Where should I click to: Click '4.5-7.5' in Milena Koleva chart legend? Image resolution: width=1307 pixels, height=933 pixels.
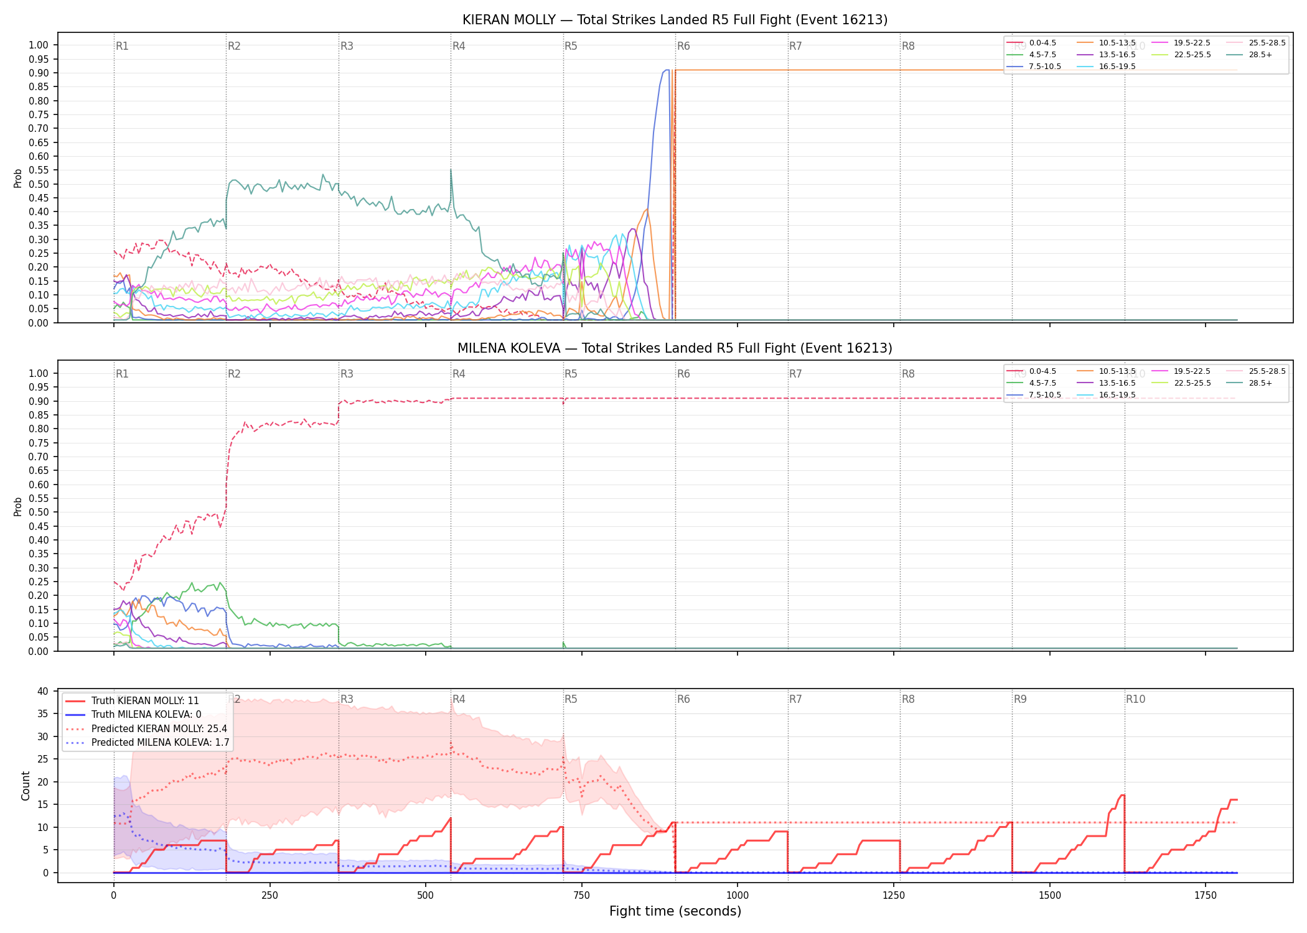1042,383
